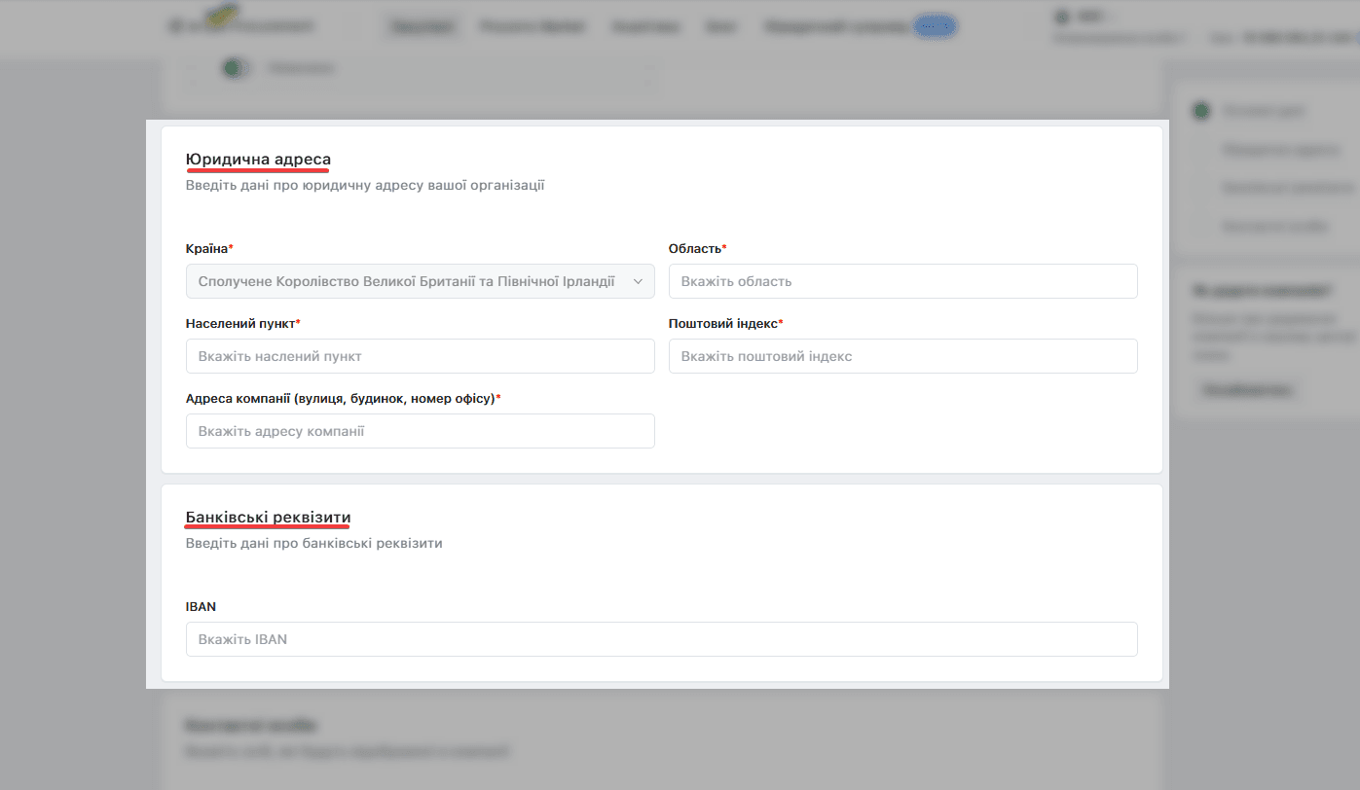1360x790 pixels.
Task: Open the Країна country dropdown
Action: pyautogui.click(x=420, y=281)
